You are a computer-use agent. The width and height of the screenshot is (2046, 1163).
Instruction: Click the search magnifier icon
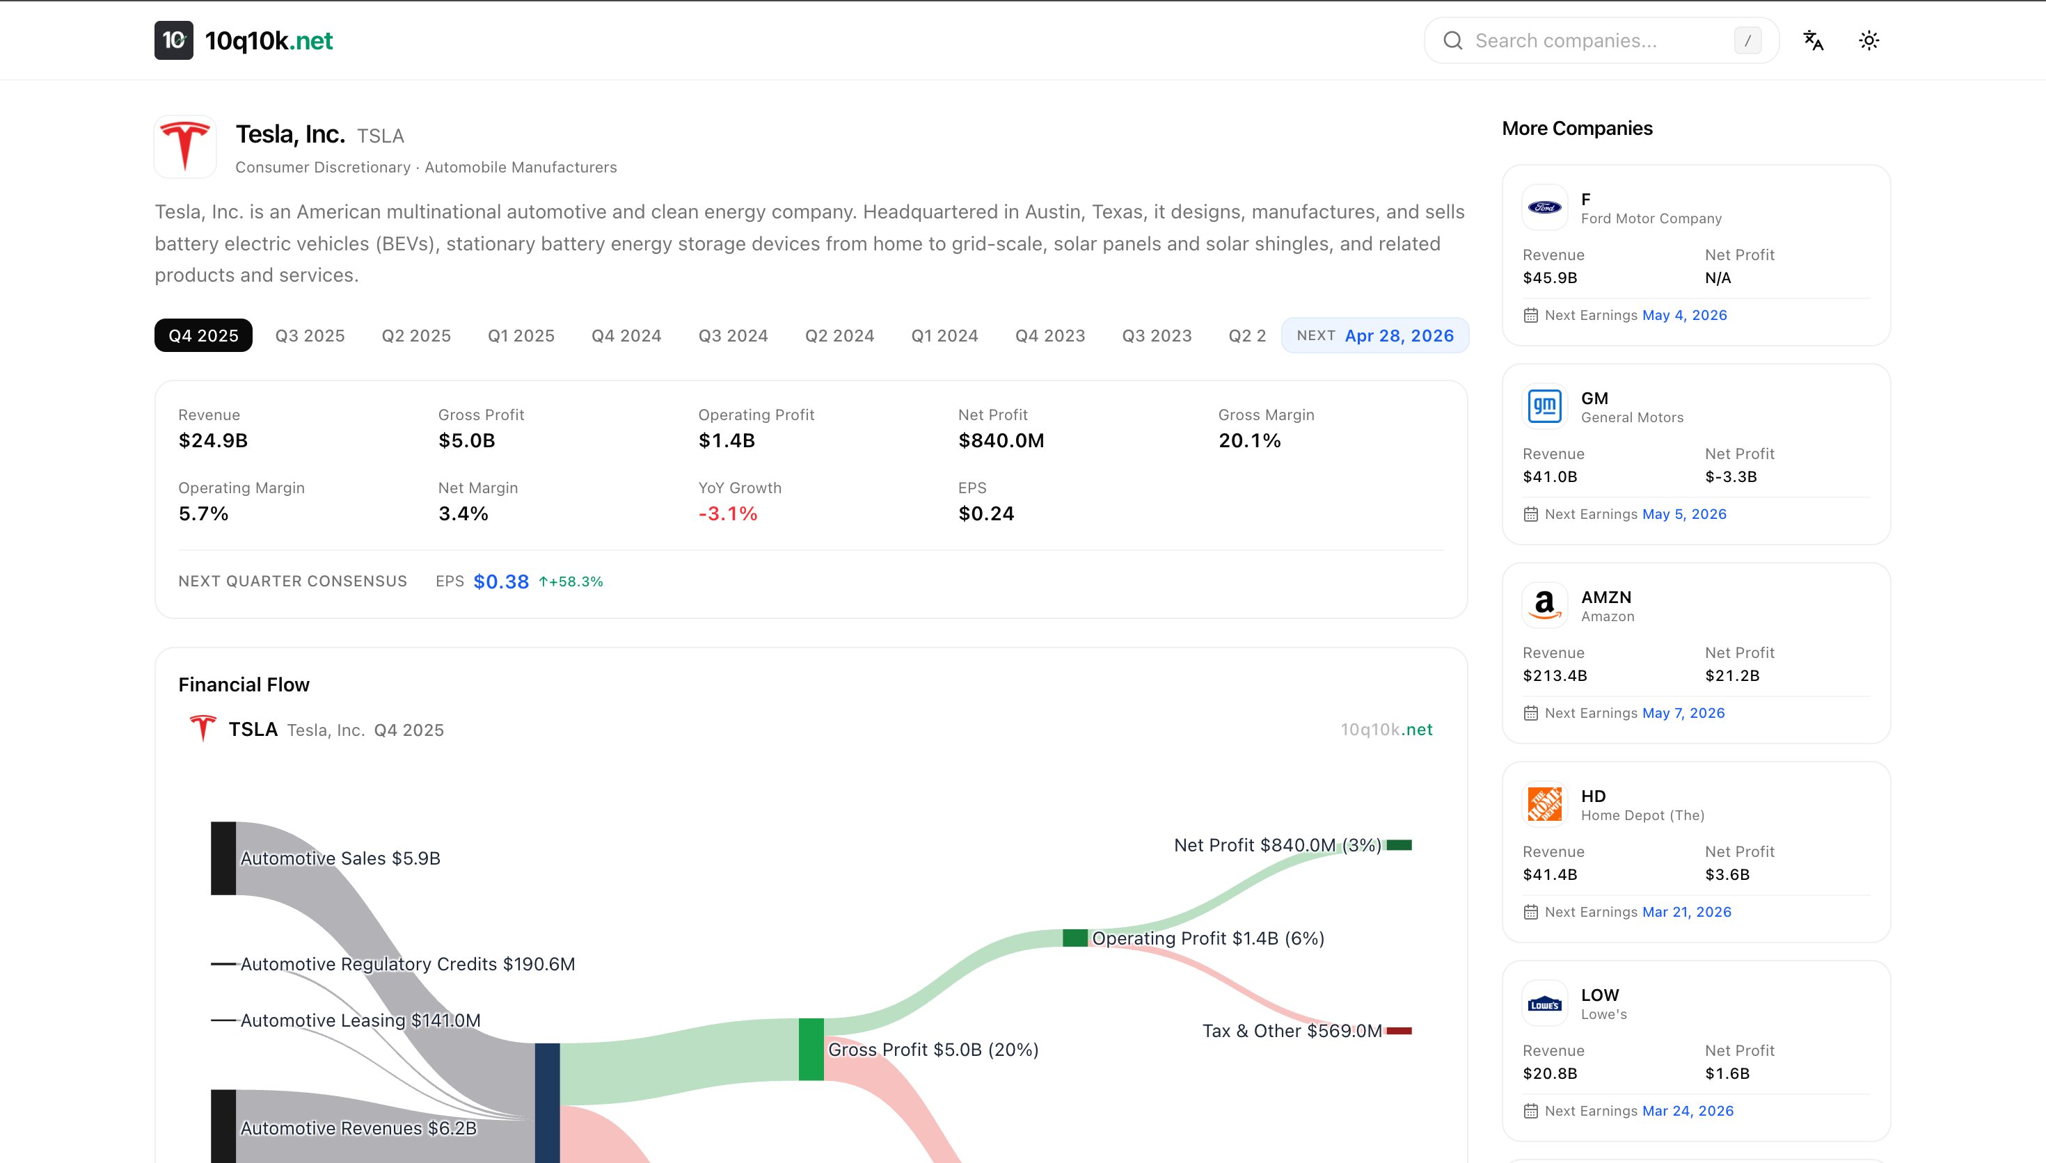[1454, 40]
